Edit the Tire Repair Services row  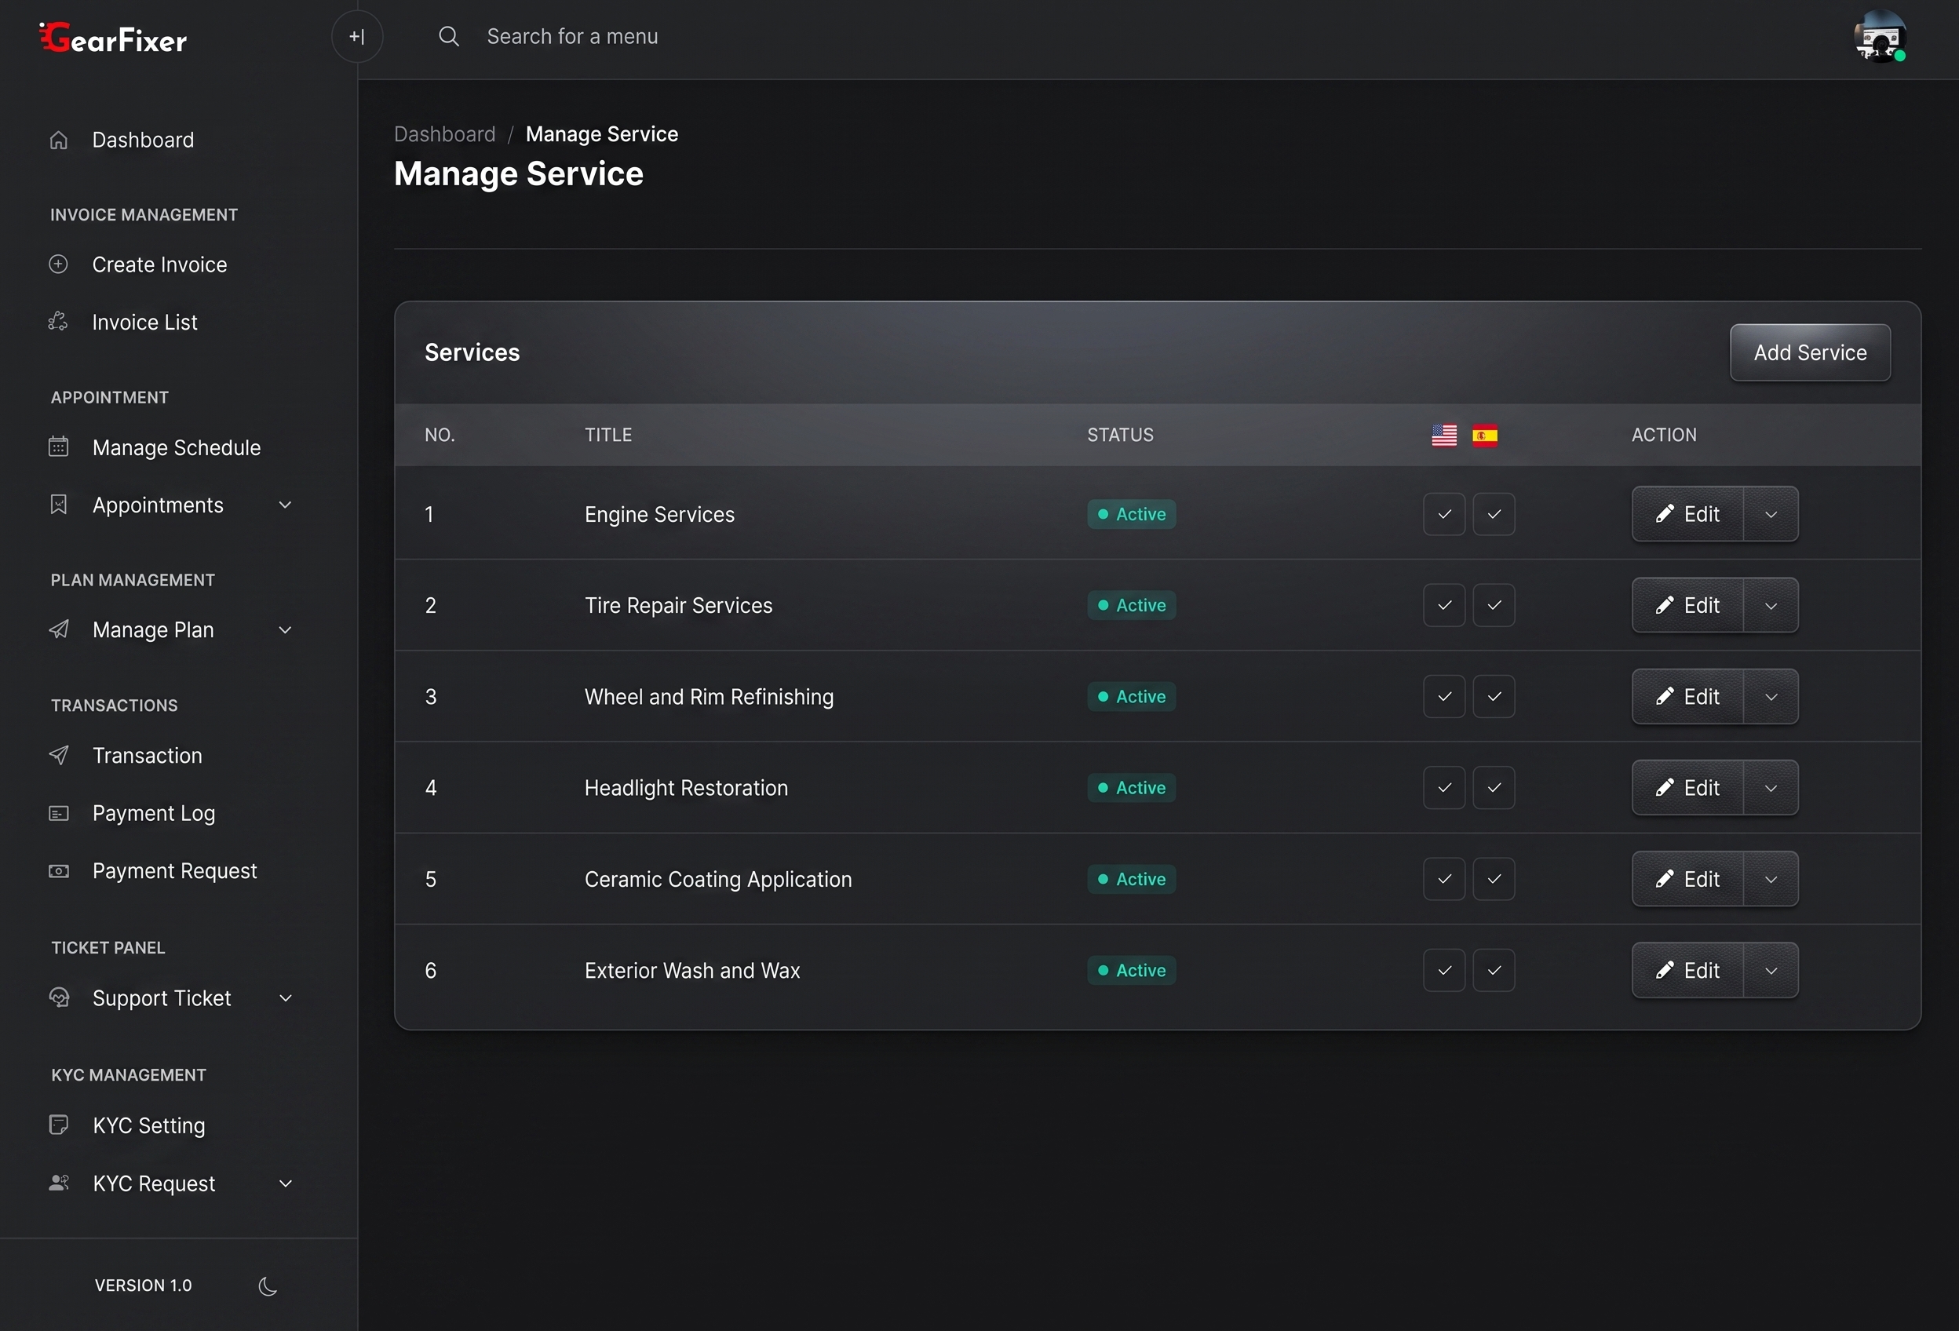pos(1687,605)
